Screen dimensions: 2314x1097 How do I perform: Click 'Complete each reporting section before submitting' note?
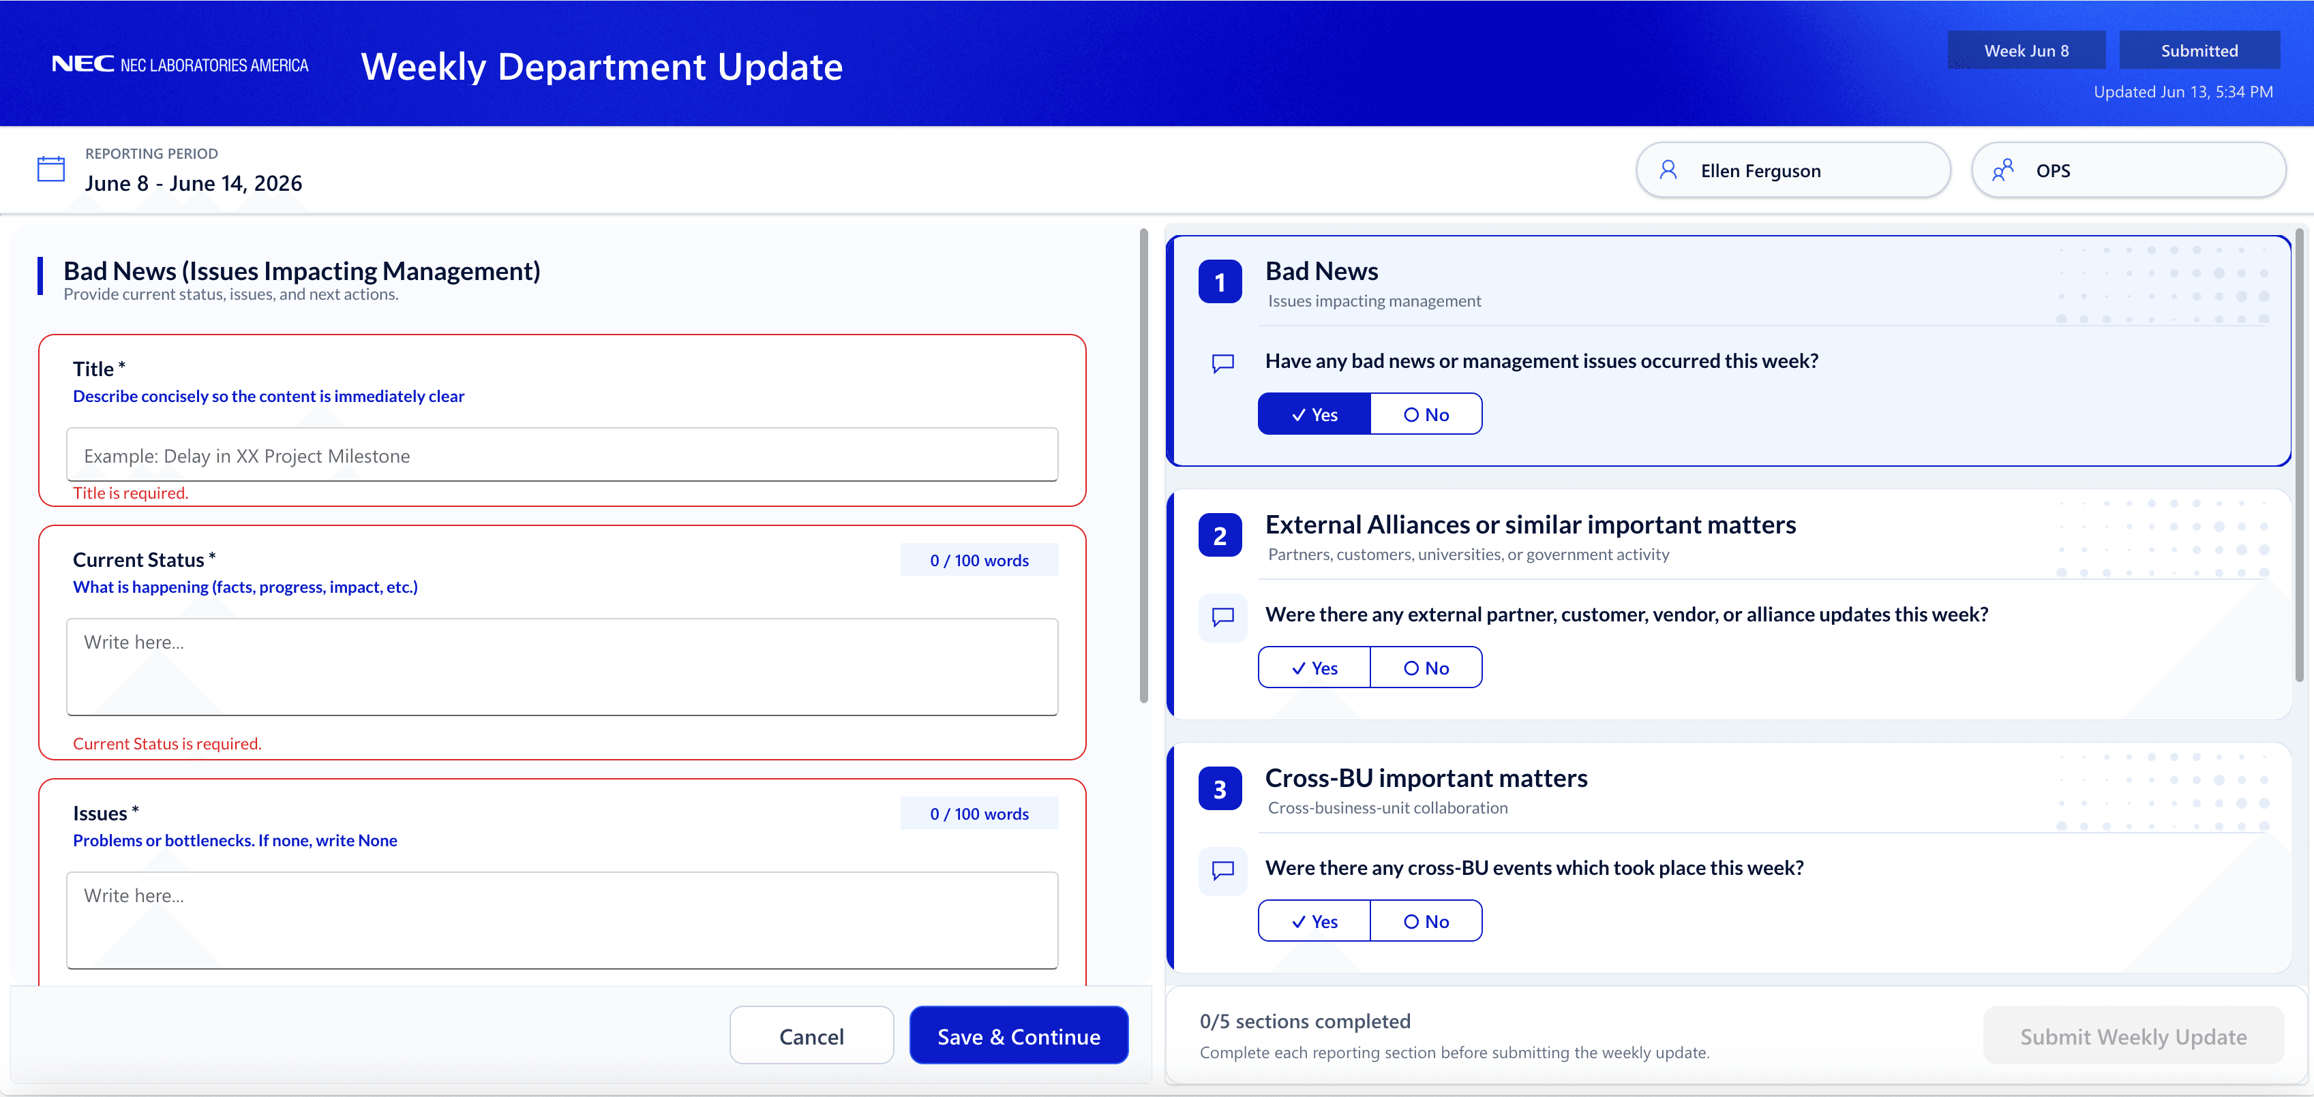1454,1052
